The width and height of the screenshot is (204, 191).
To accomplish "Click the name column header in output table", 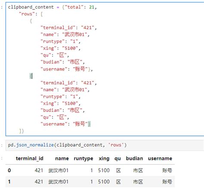I will pyautogui.click(x=62, y=158).
